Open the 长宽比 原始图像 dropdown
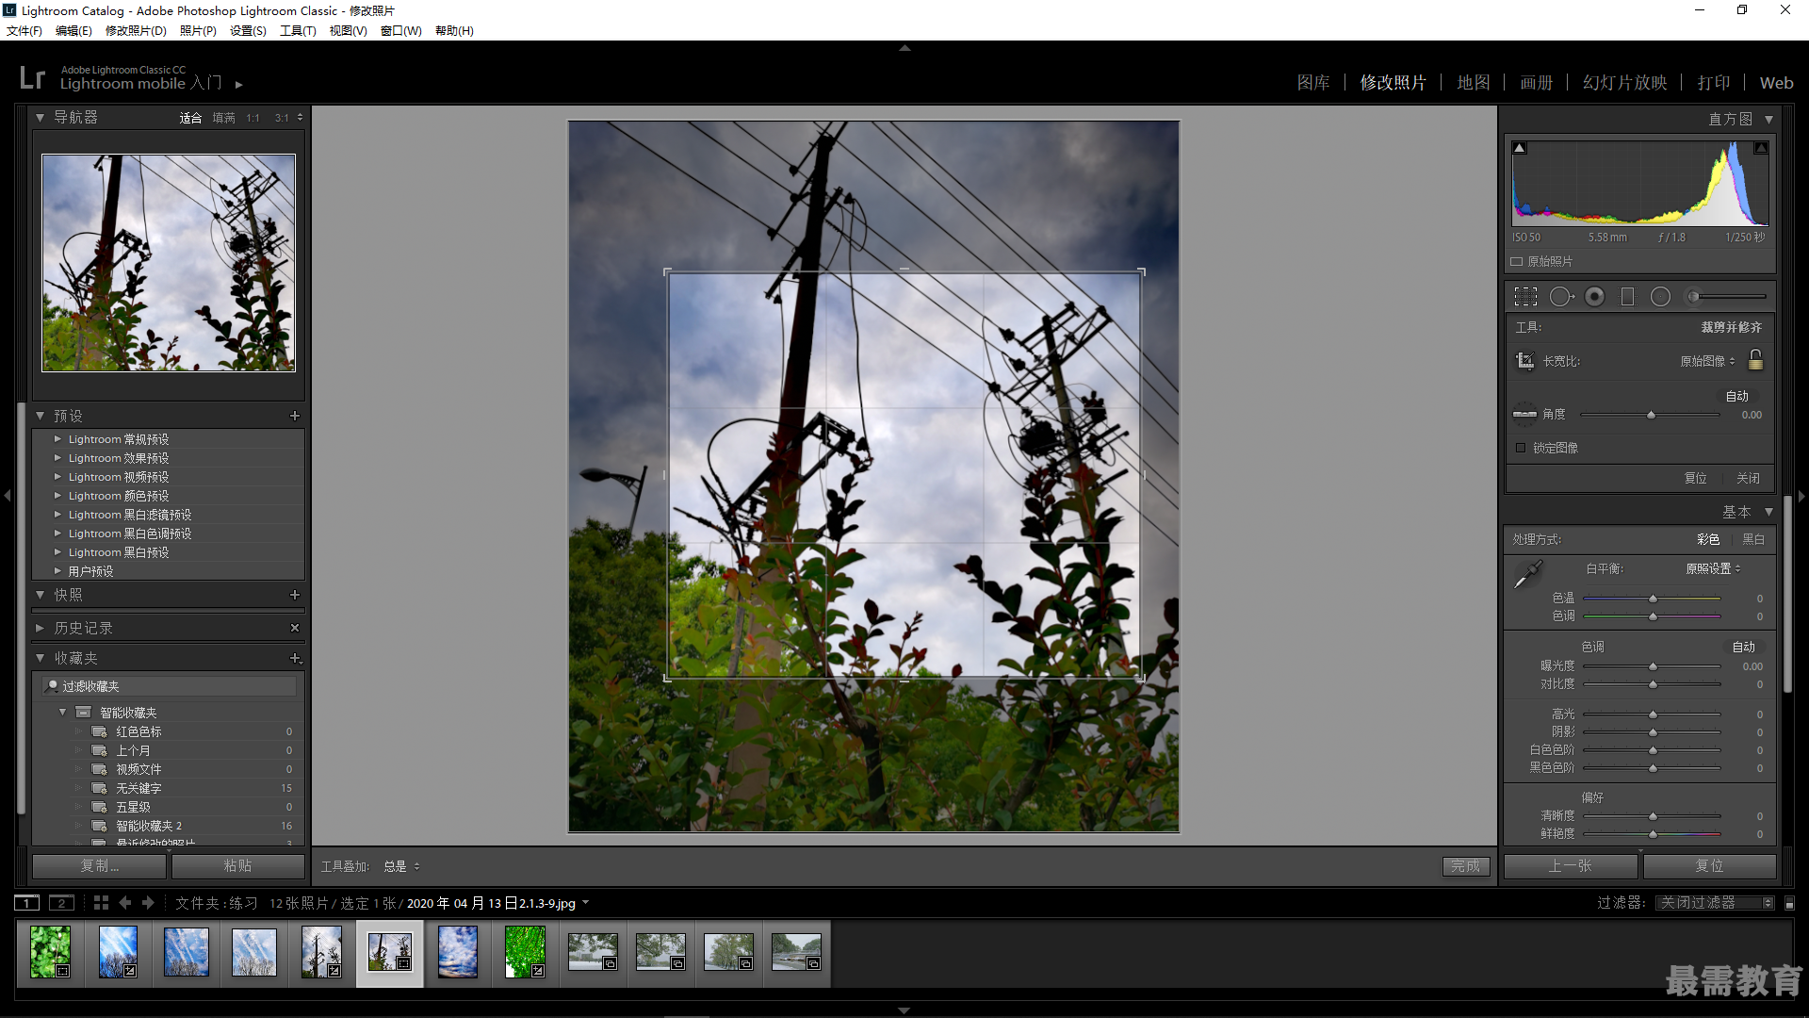This screenshot has height=1018, width=1809. click(x=1707, y=361)
